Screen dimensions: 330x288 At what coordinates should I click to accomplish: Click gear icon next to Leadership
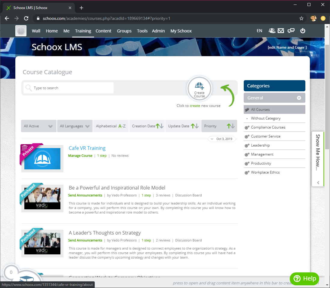click(247, 146)
